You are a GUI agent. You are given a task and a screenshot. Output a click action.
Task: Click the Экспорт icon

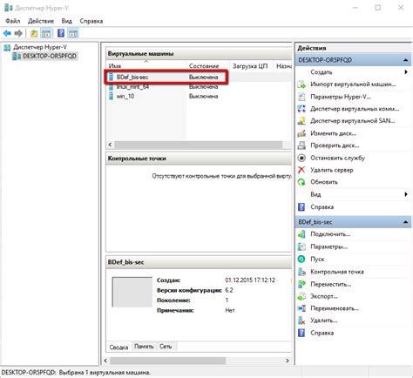tap(301, 296)
